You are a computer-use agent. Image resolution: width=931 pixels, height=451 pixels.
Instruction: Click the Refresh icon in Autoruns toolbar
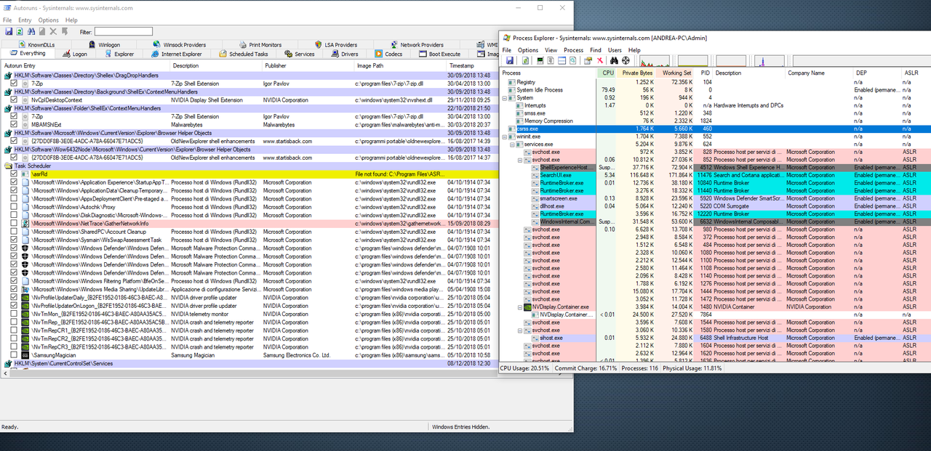(20, 31)
